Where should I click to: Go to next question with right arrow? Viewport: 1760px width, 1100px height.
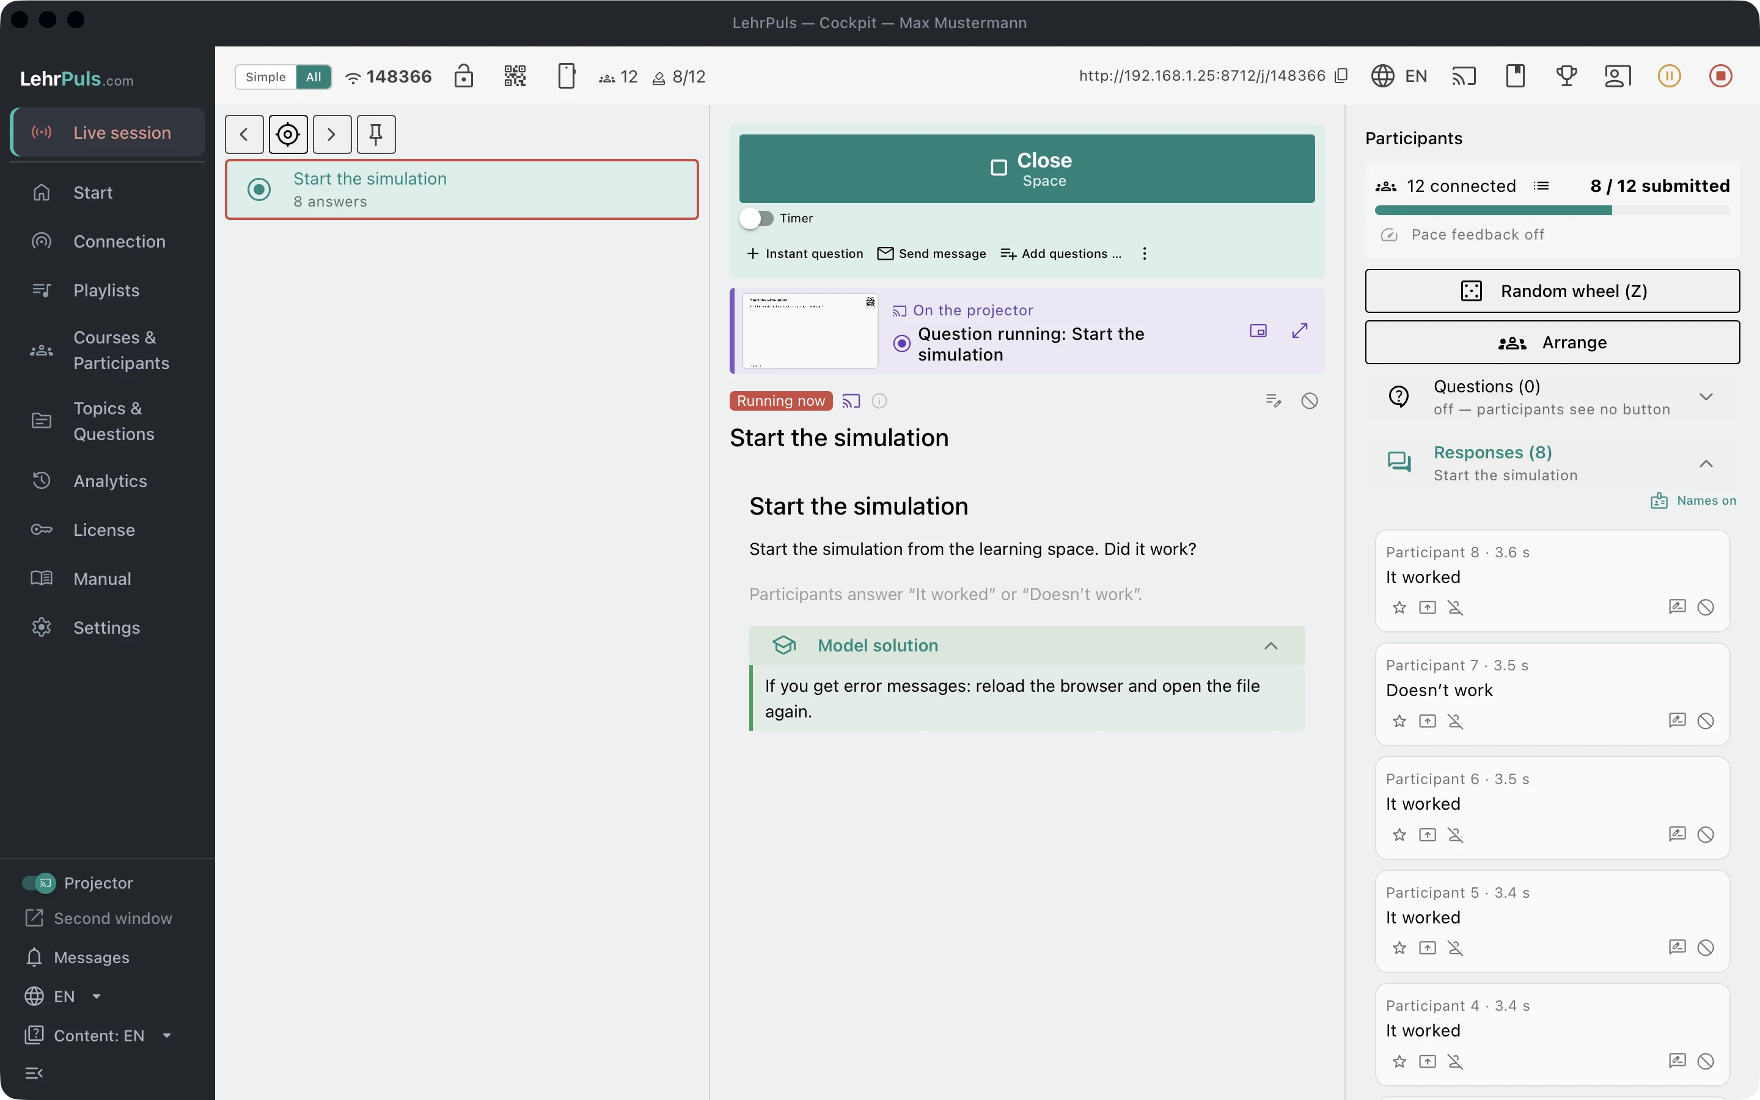tap(332, 134)
